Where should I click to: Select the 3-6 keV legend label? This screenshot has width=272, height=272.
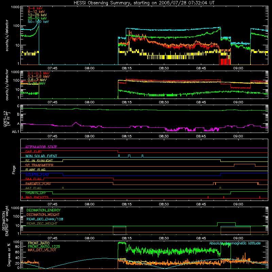point(35,8)
